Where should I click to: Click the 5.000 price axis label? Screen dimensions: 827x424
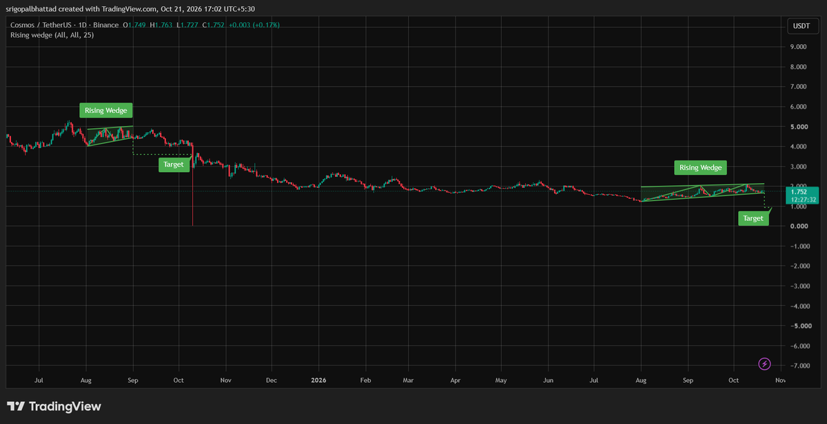799,127
